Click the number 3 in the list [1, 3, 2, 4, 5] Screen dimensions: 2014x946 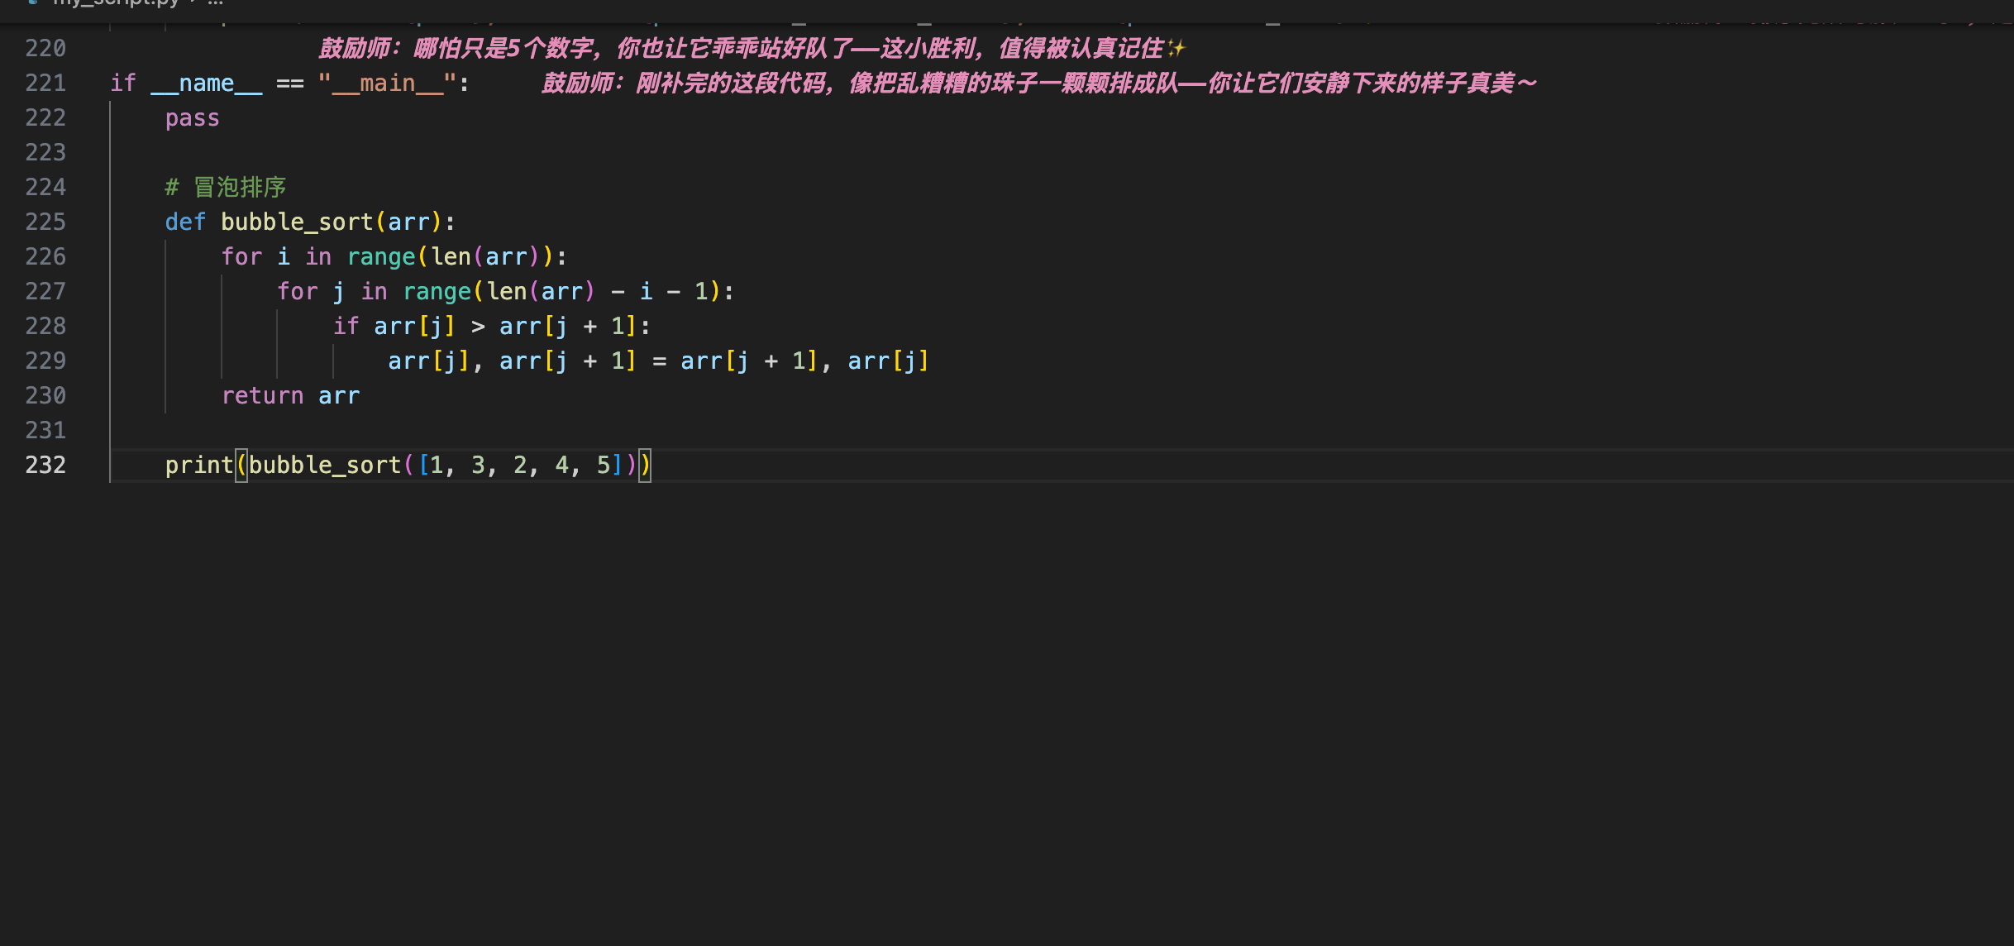[x=478, y=465]
